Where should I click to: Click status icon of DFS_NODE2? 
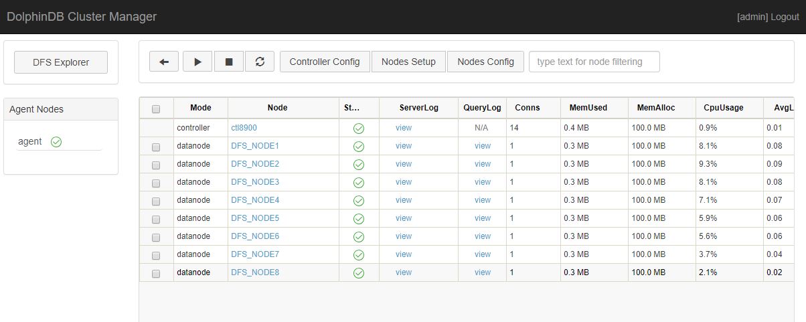pos(359,164)
